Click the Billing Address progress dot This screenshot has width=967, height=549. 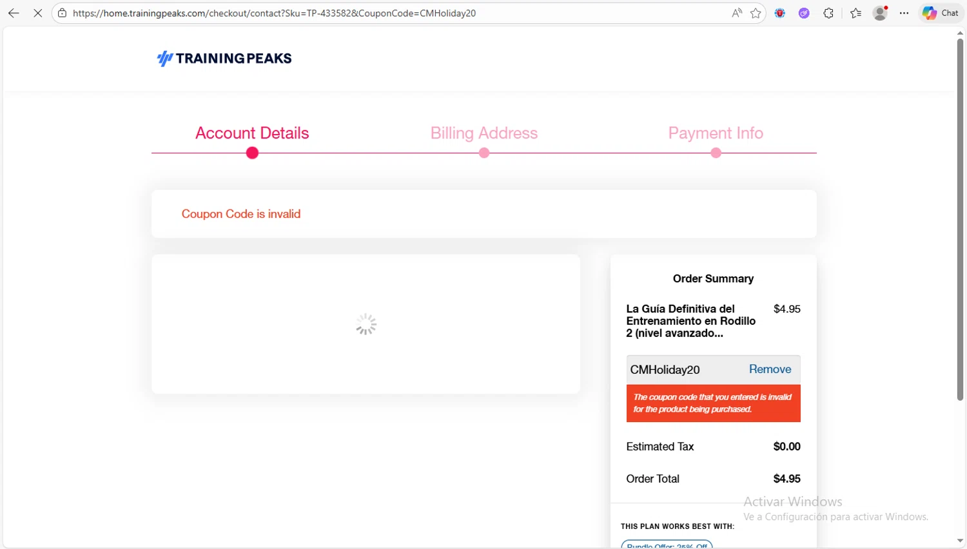click(x=484, y=153)
